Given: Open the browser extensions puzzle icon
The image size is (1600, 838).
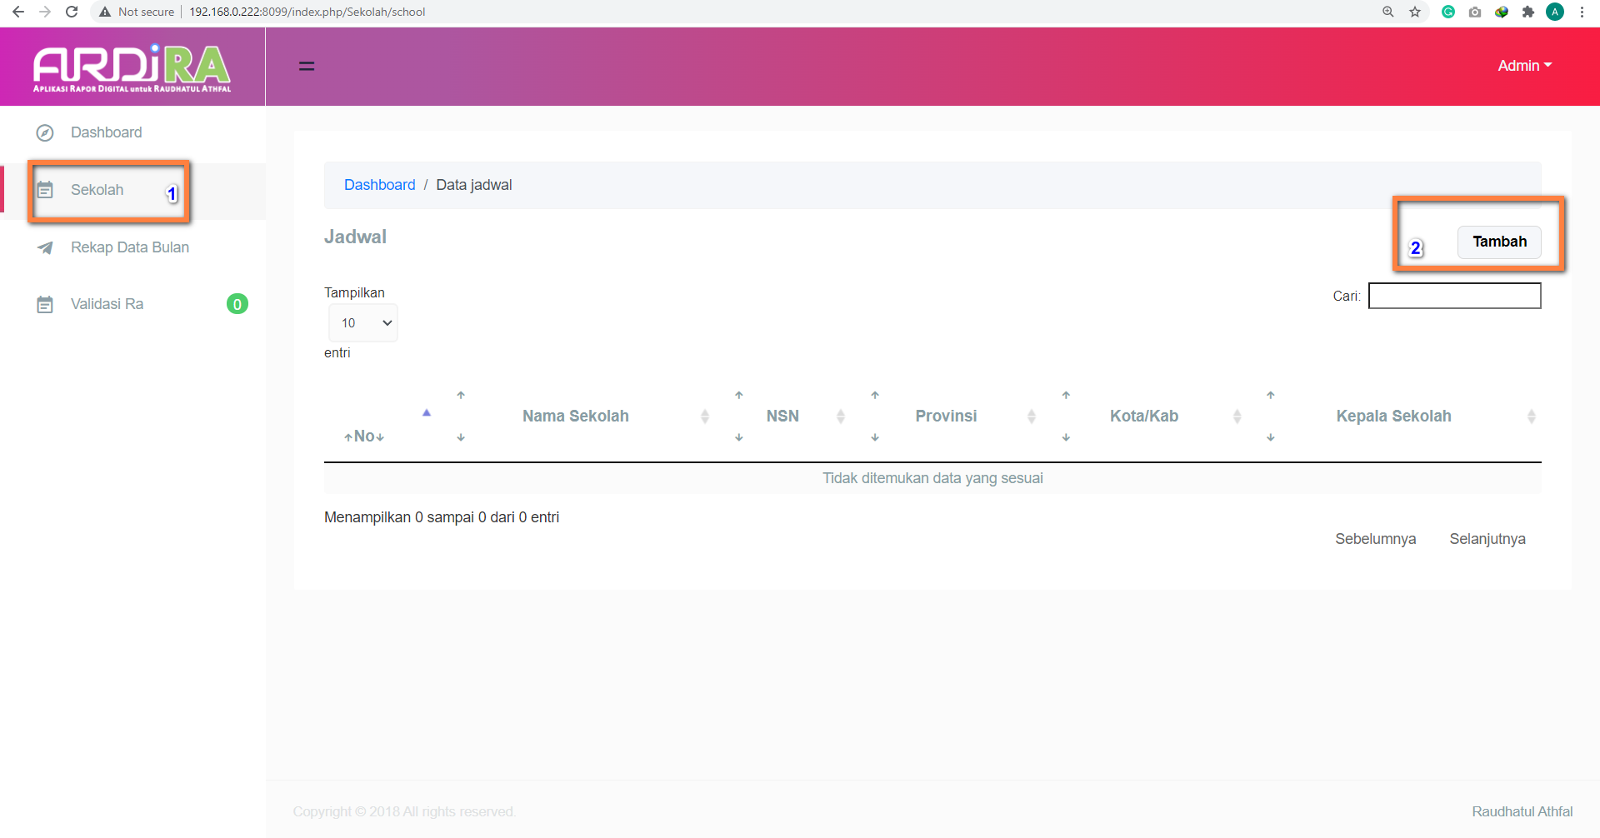Looking at the screenshot, I should click(1527, 12).
